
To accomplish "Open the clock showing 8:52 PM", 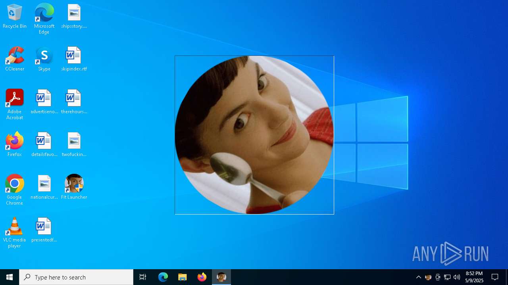I will [474, 277].
